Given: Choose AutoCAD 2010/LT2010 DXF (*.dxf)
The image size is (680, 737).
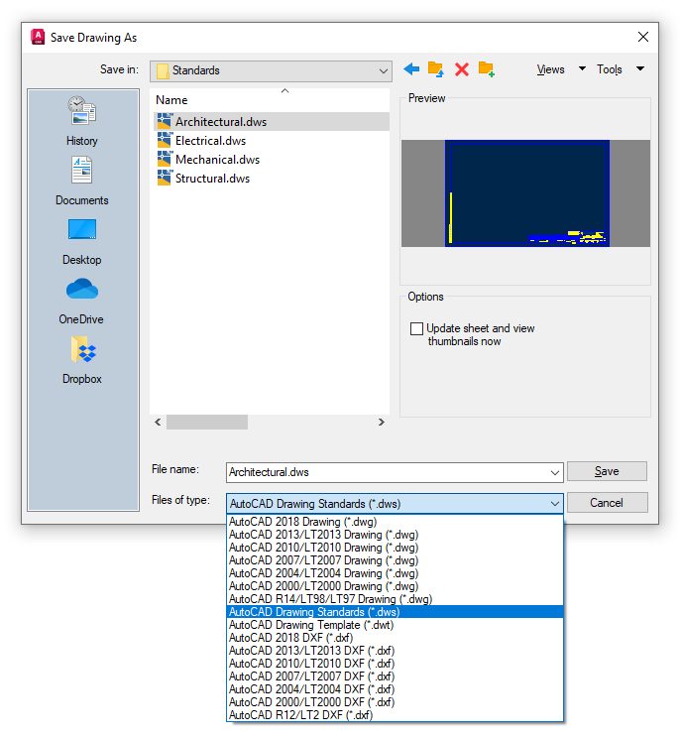Looking at the screenshot, I should (395, 664).
